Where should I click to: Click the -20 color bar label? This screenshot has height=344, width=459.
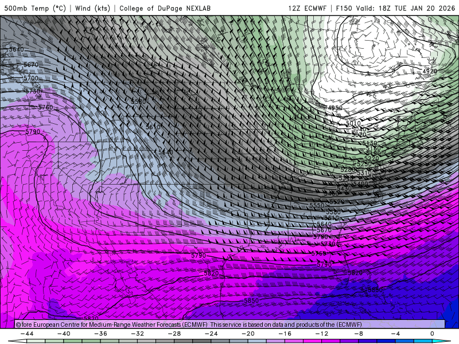pos(248,334)
